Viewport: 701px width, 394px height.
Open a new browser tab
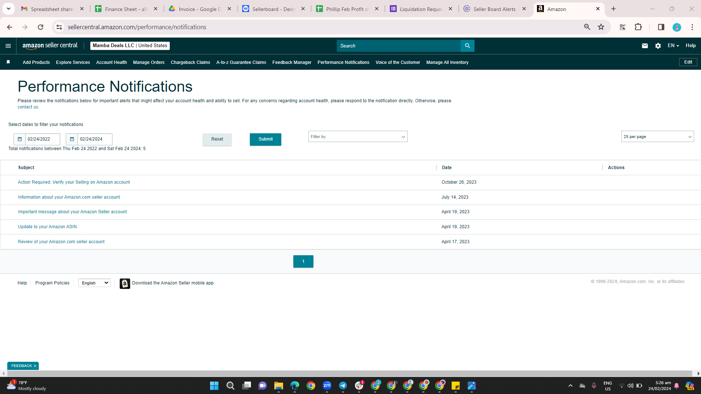[x=613, y=9]
